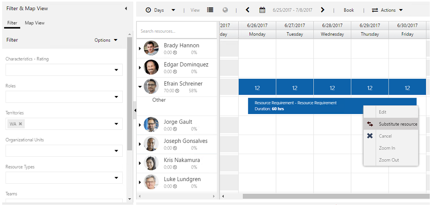
Task: Click the Search resources input field
Action: [x=176, y=31]
